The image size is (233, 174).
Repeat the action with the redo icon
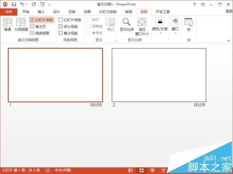tap(34, 4)
